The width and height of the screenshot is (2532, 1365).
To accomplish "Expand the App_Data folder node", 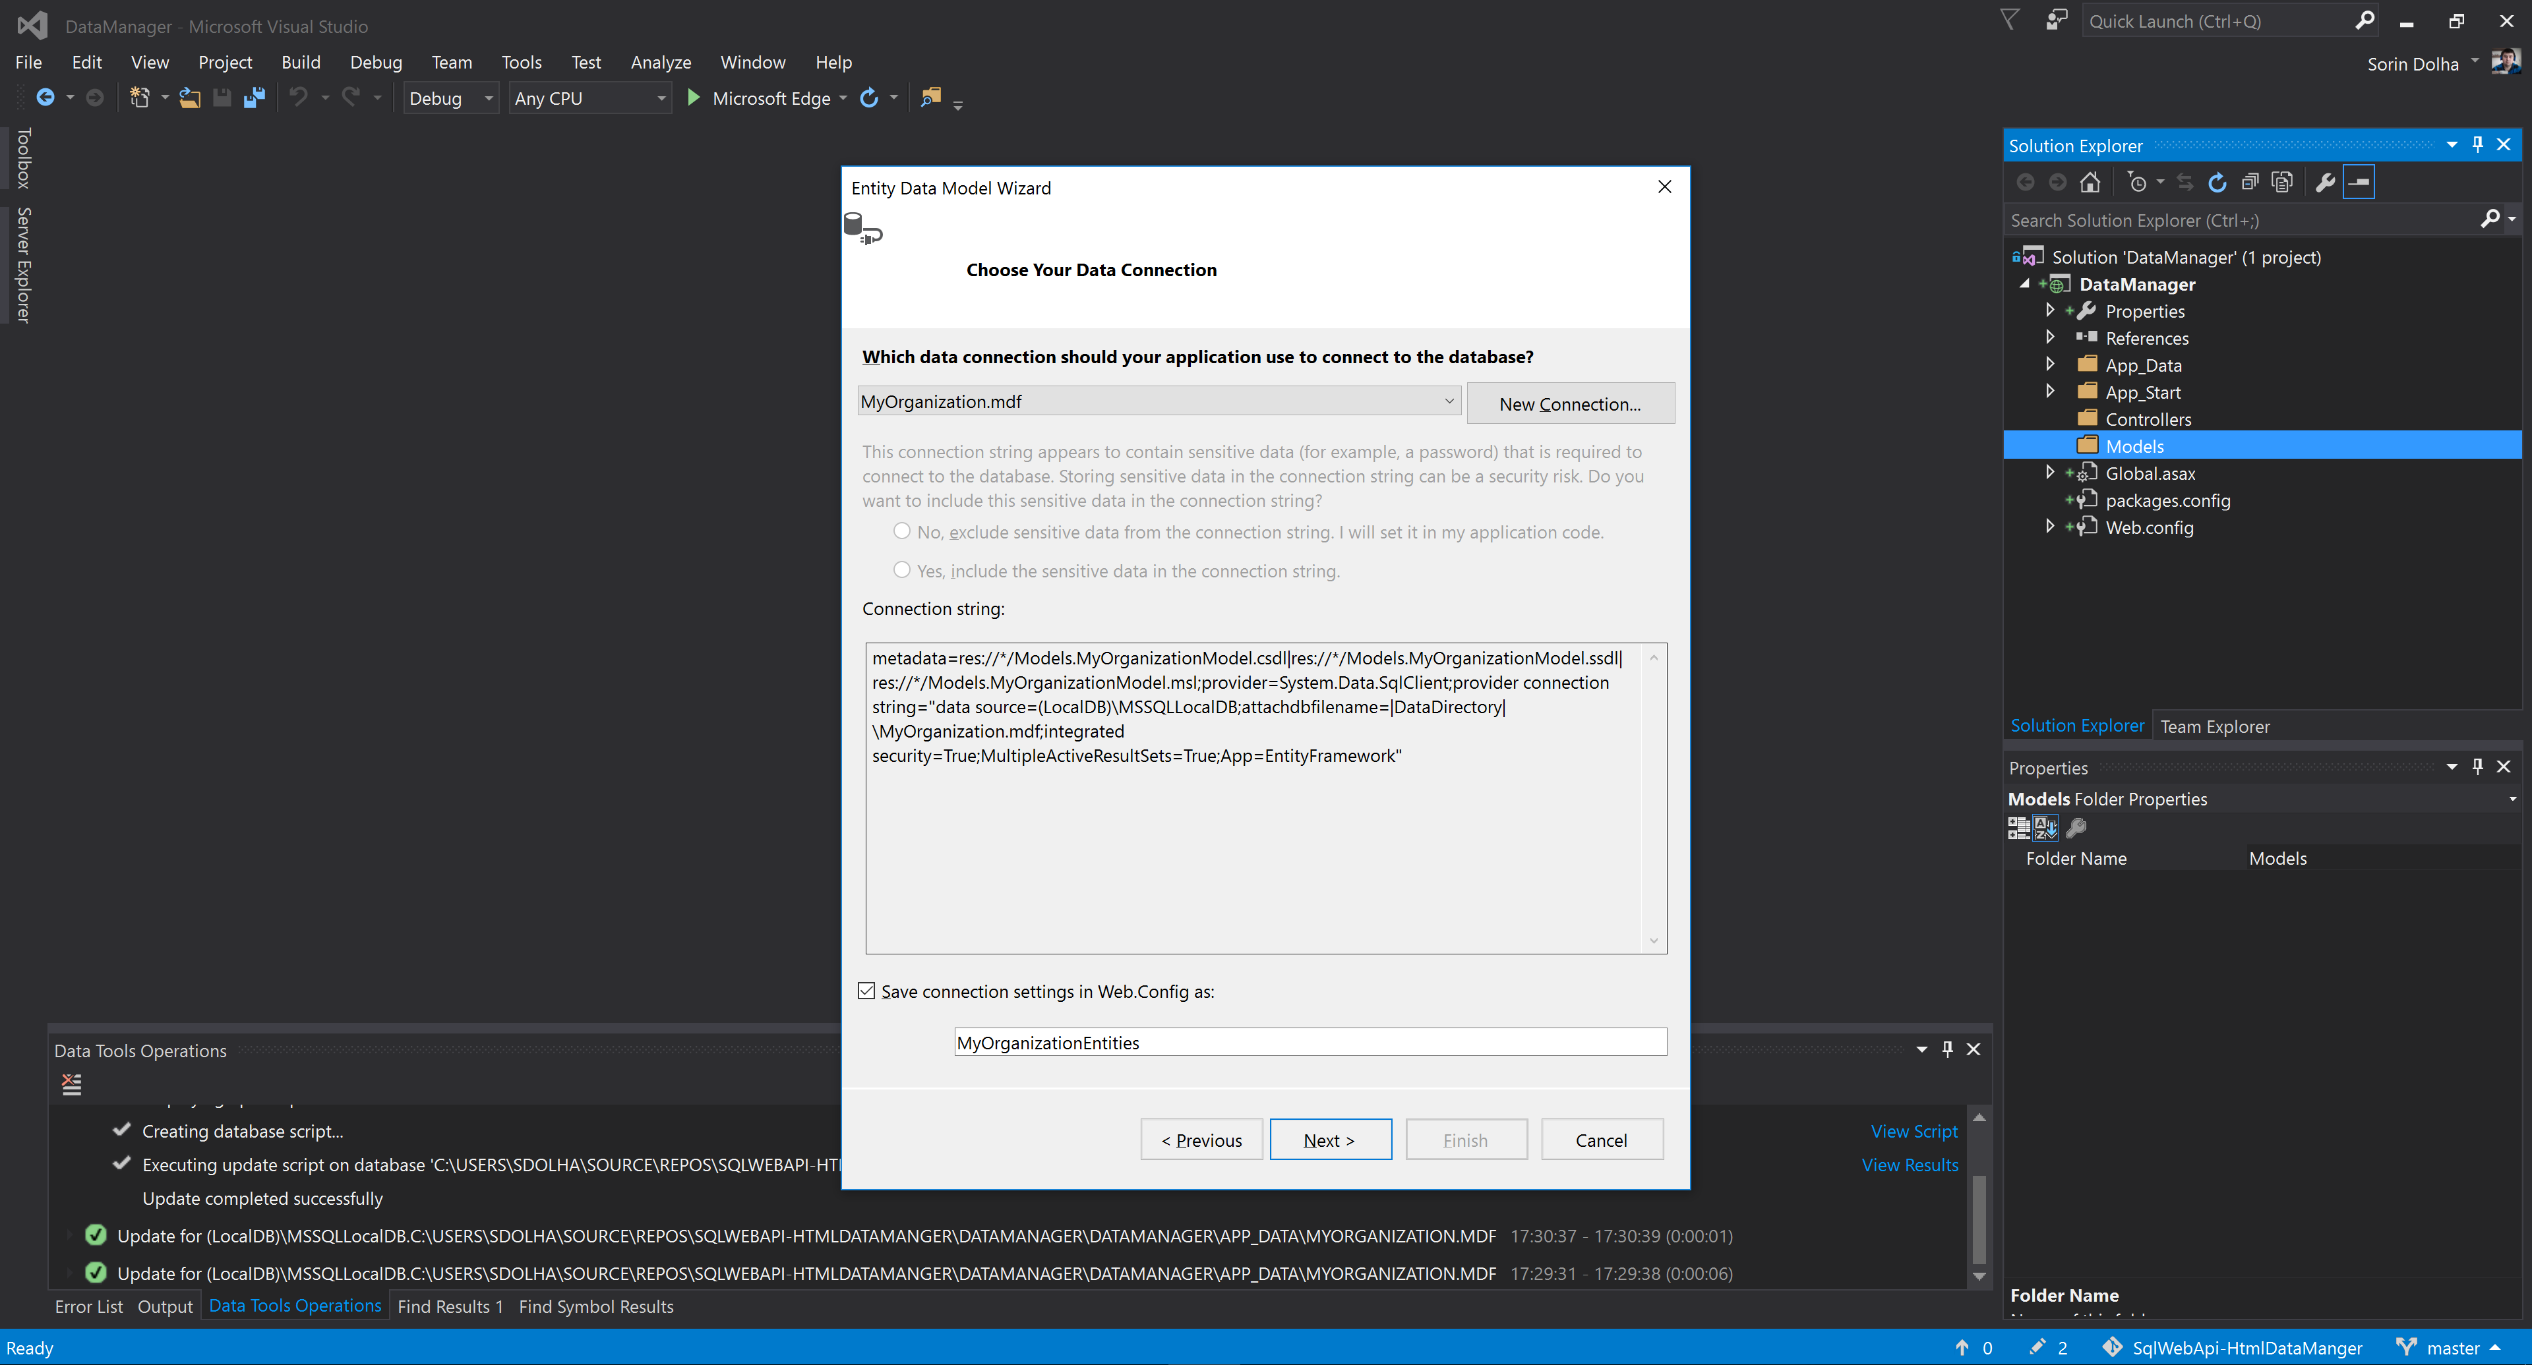I will 2051,364.
